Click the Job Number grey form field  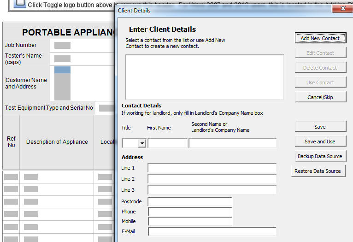click(62, 45)
